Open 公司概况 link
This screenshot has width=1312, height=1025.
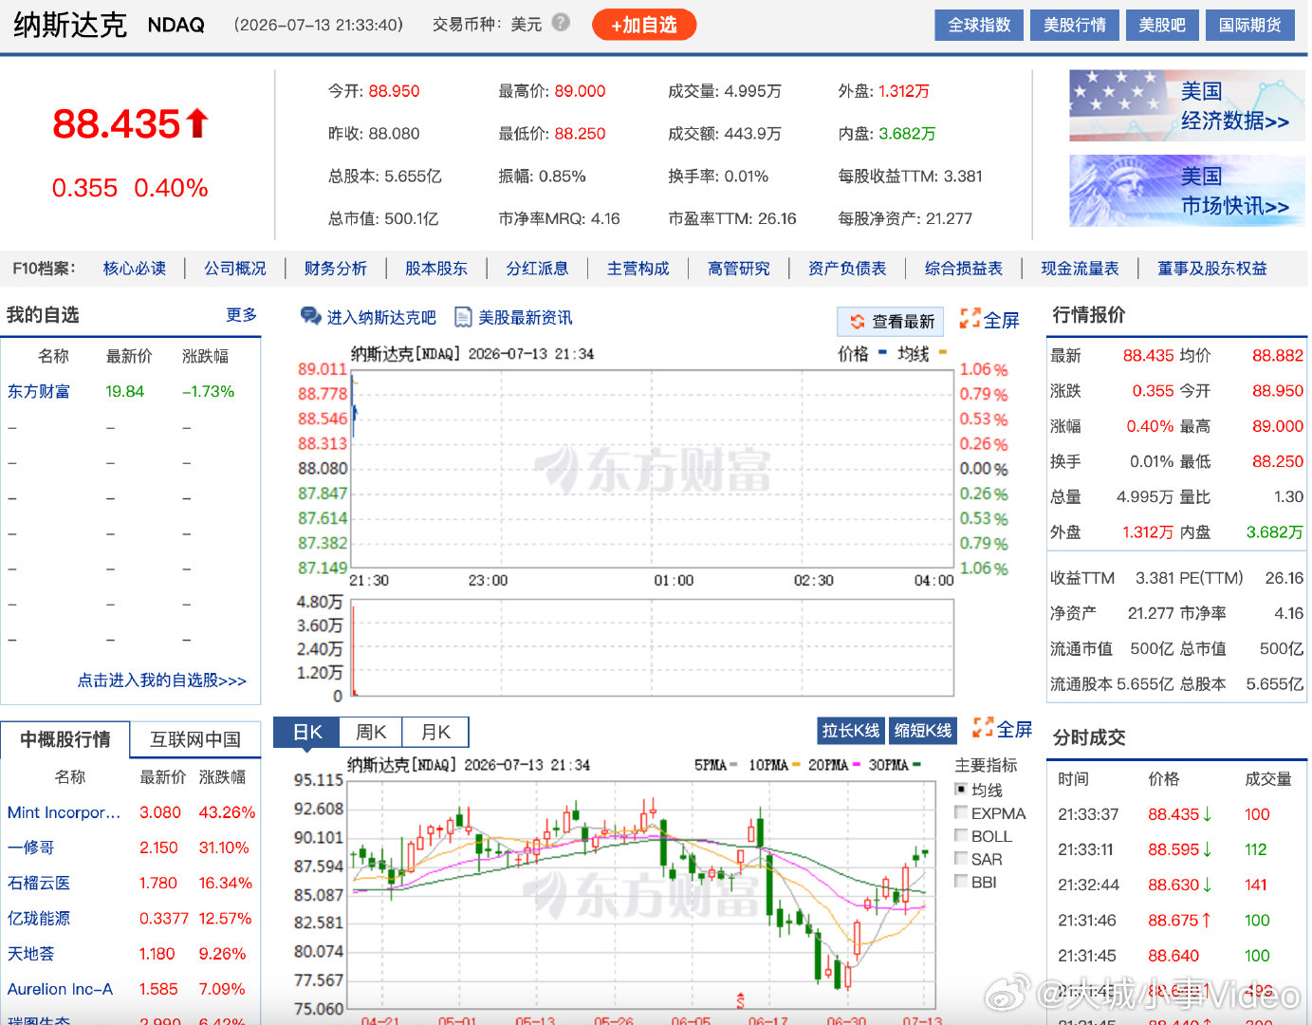235,269
